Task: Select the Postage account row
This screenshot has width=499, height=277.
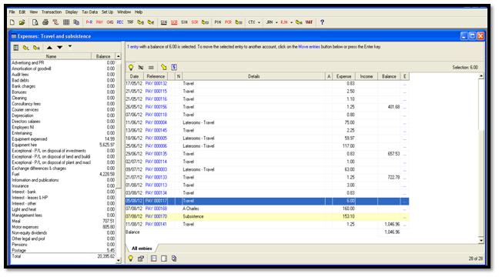Action: pyautogui.click(x=63, y=251)
